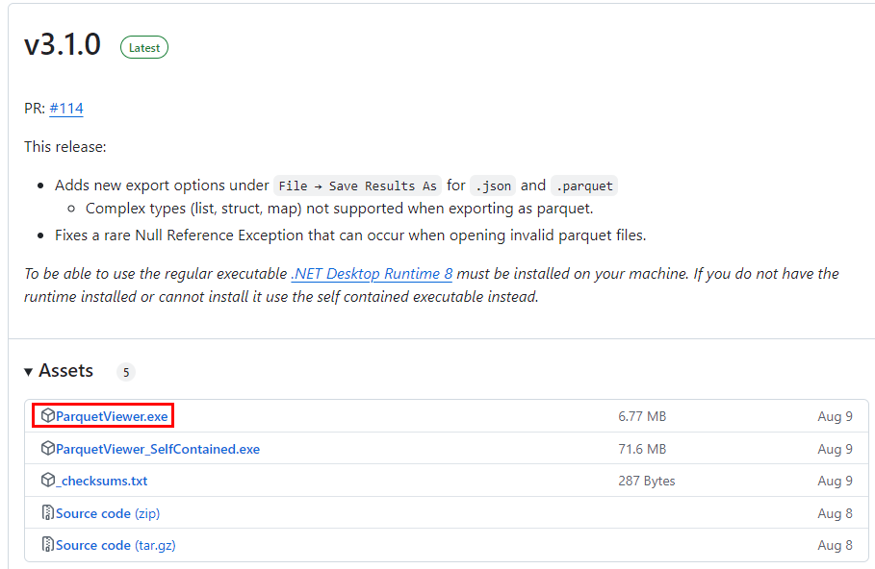Open the _checksums.txt asset
875x569 pixels.
coord(102,481)
